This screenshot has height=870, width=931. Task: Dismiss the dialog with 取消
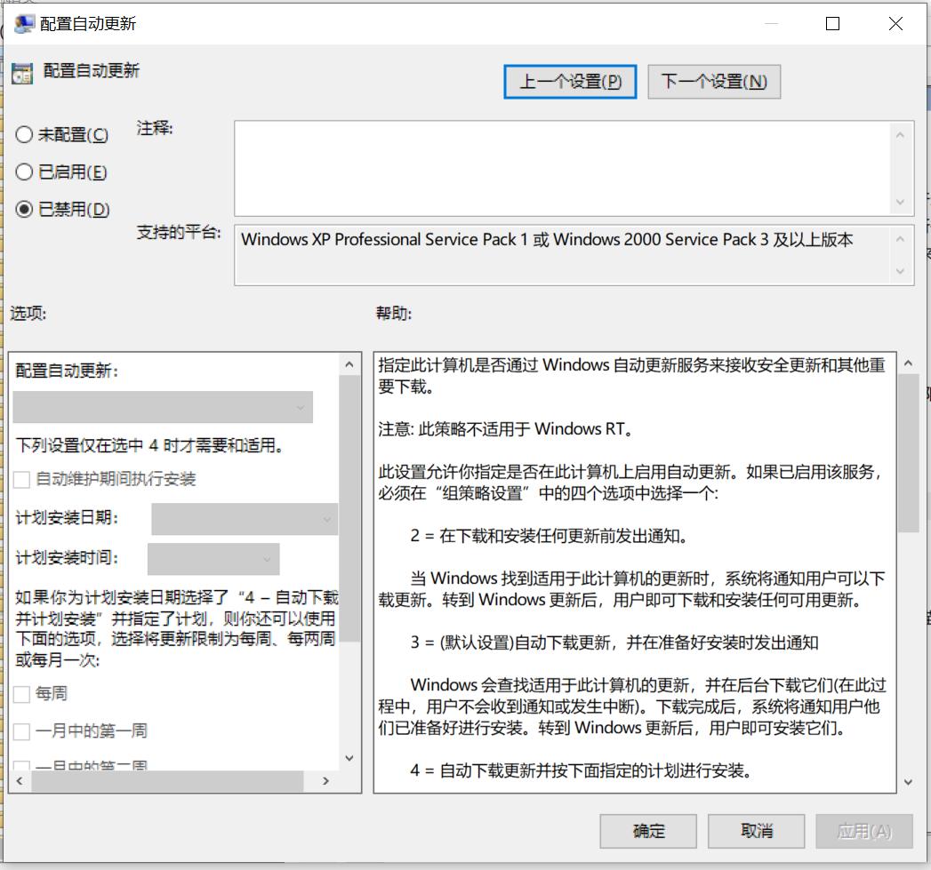tap(756, 831)
